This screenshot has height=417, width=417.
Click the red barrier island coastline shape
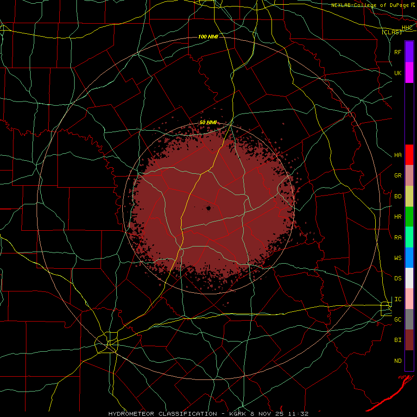click(x=390, y=393)
